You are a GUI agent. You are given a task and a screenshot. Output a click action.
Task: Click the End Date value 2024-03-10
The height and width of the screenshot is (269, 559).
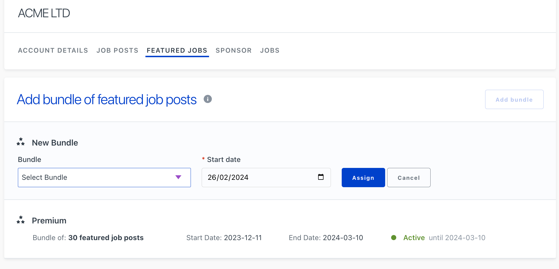click(x=343, y=238)
